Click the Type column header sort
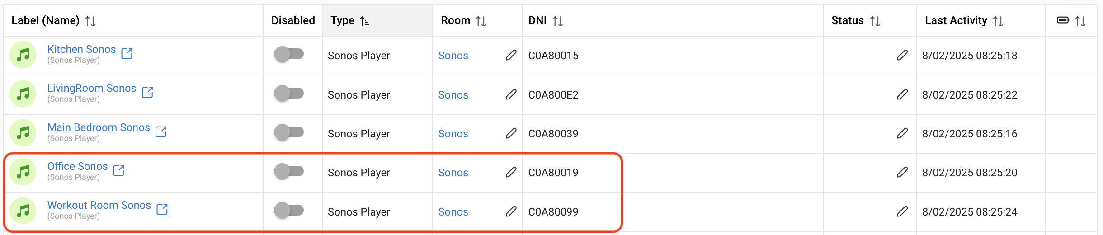This screenshot has width=1103, height=235. pyautogui.click(x=365, y=21)
